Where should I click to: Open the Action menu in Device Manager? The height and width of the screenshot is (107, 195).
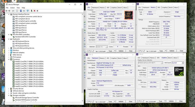click(12, 8)
